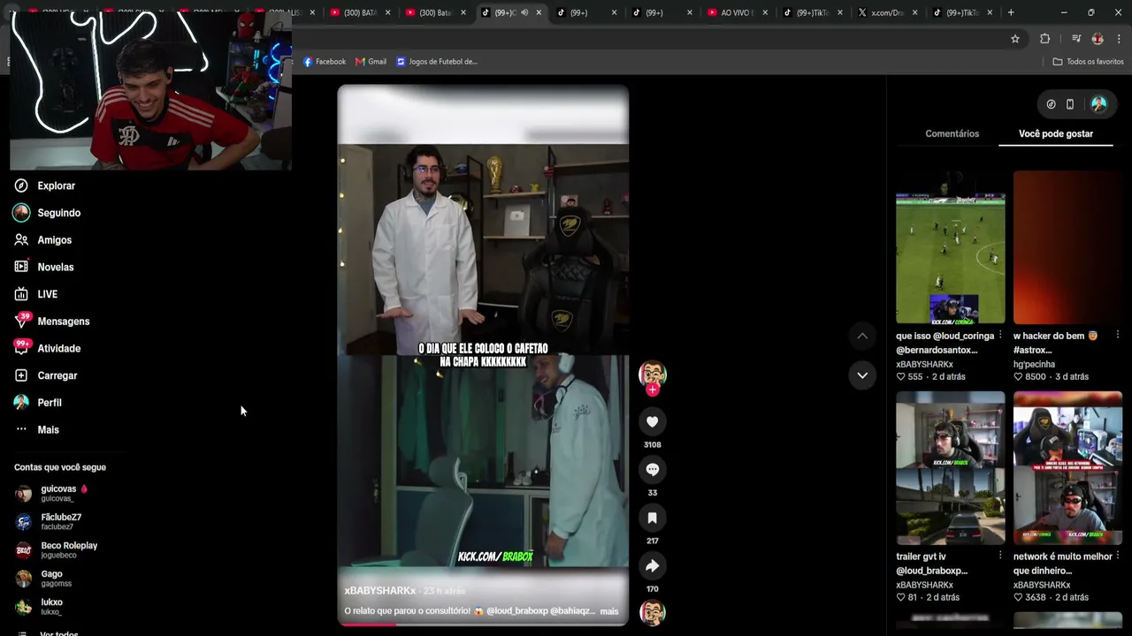Go to the previous video with up arrow

[862, 336]
